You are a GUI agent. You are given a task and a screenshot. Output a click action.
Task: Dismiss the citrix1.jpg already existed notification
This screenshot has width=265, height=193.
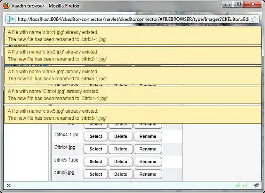click(133, 36)
